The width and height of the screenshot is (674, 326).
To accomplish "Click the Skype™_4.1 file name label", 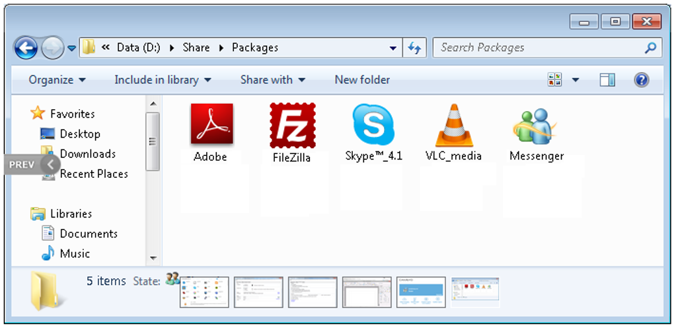I will click(373, 155).
